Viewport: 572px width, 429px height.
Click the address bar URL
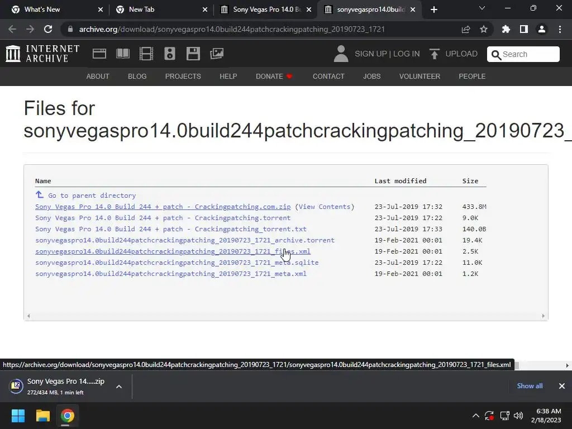coord(232,29)
